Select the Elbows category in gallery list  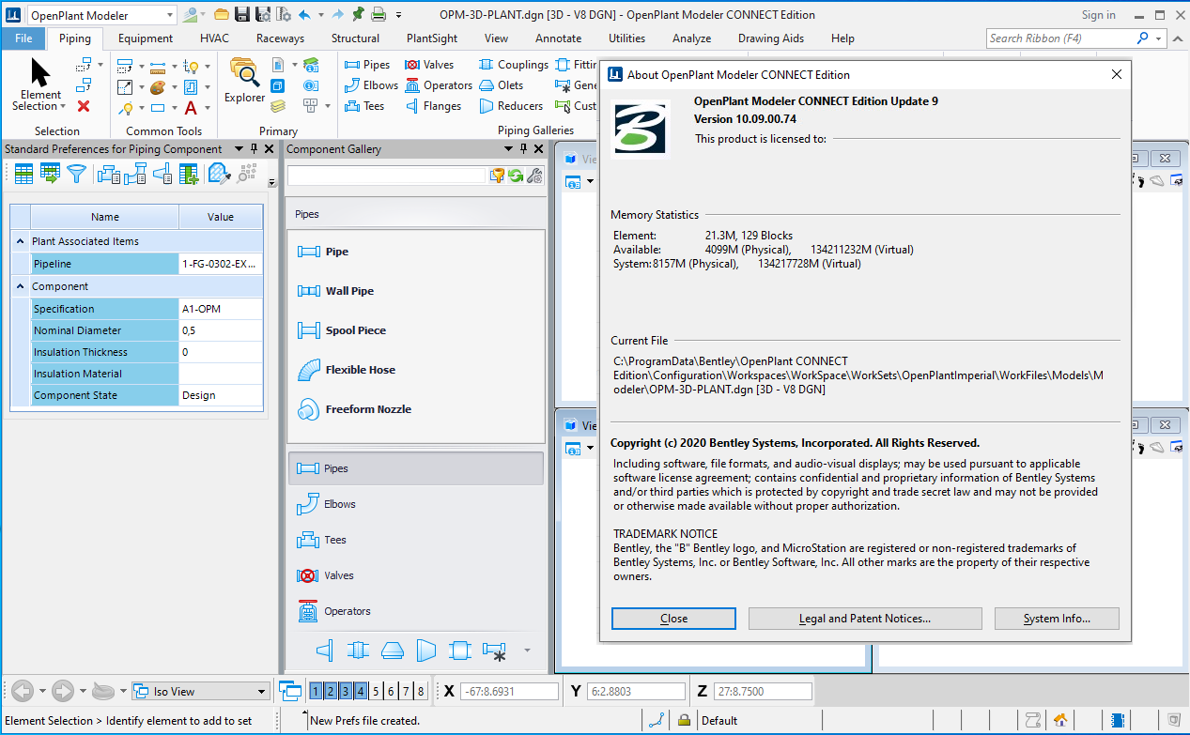coord(415,504)
